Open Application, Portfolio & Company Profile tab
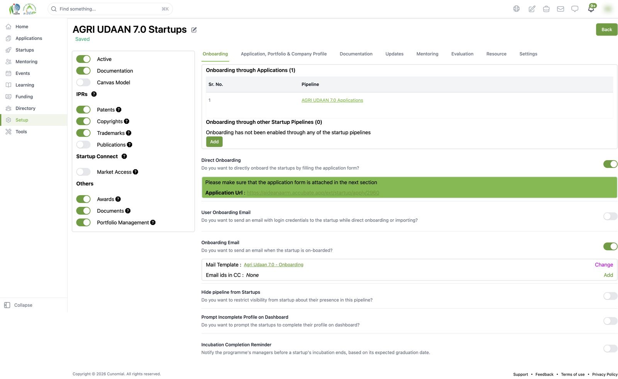The width and height of the screenshot is (618, 379). click(x=284, y=54)
